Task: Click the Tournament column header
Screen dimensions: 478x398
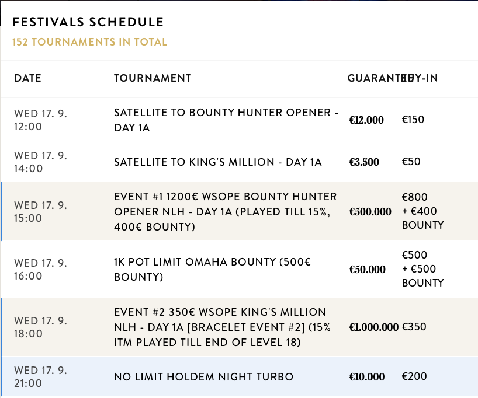Action: pos(153,78)
